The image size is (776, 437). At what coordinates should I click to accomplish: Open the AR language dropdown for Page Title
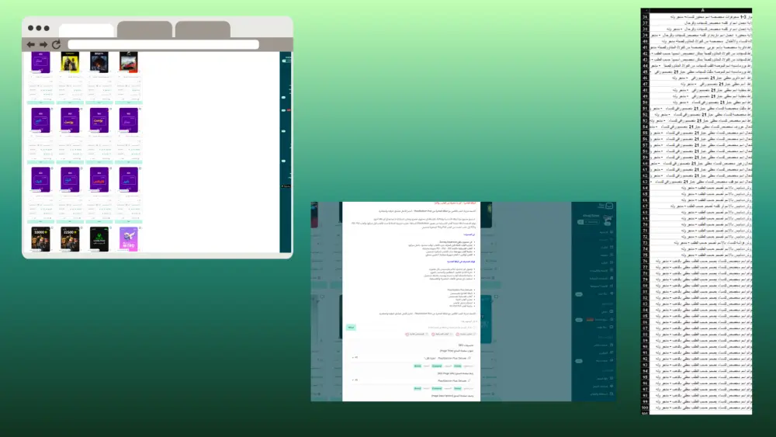[355, 357]
